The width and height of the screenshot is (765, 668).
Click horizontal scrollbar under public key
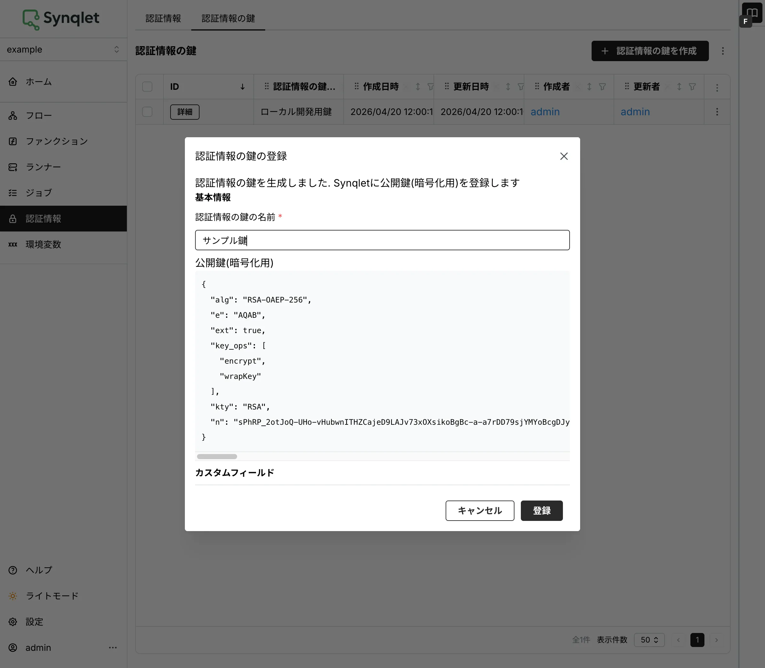[217, 457]
